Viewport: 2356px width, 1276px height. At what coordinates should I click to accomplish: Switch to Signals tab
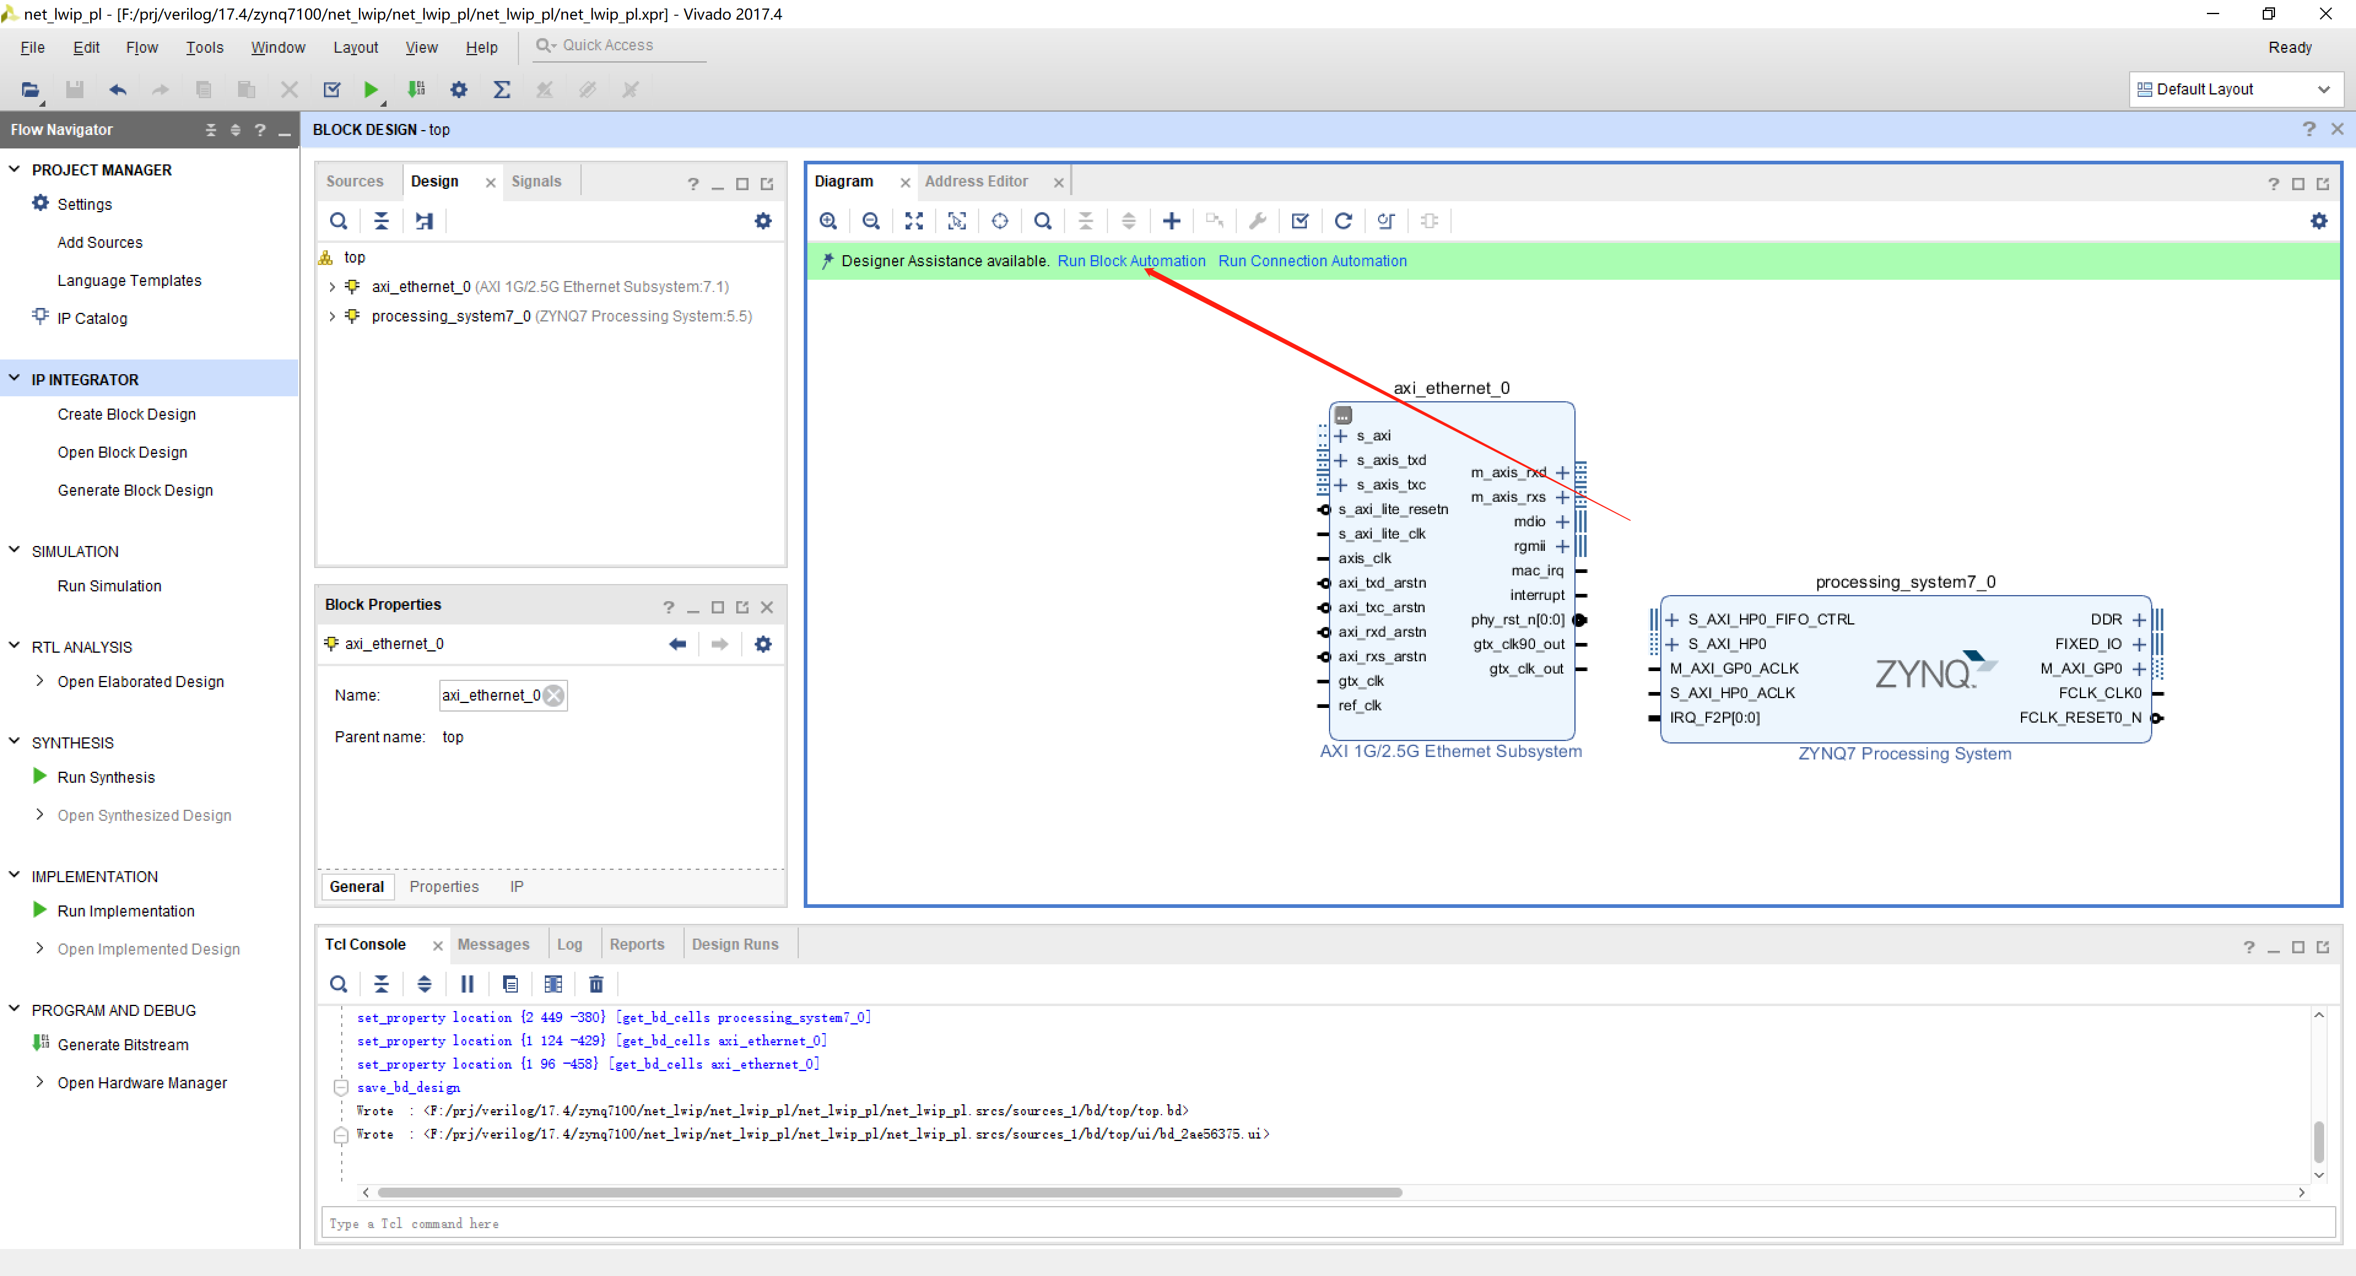(536, 181)
